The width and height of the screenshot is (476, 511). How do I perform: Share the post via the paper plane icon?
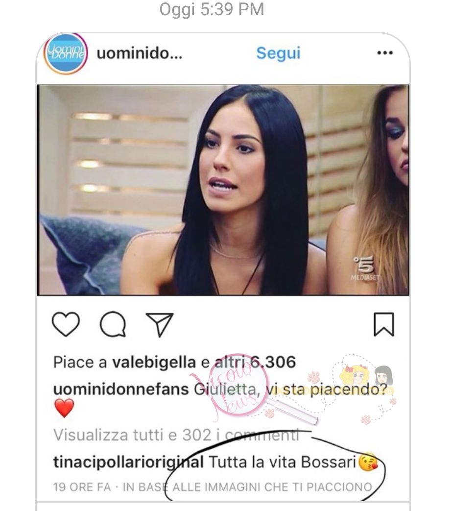pos(159,325)
